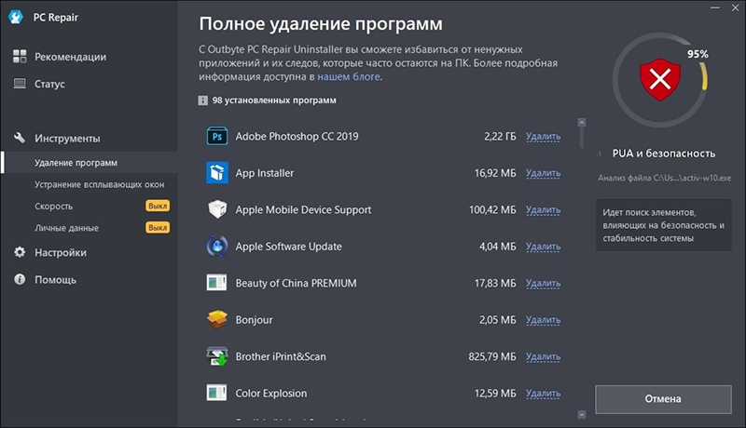Open the нашем блоге link
This screenshot has width=746, height=428.
click(x=348, y=76)
